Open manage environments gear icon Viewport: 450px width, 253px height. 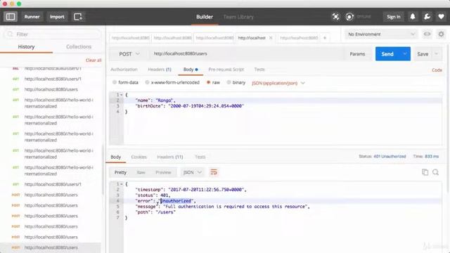(441, 34)
